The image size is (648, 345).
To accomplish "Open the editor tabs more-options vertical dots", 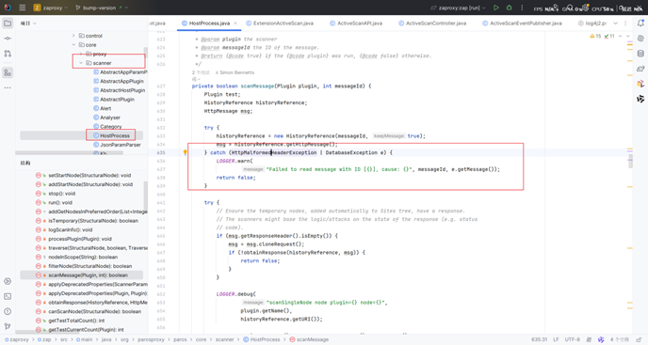I will [624, 24].
